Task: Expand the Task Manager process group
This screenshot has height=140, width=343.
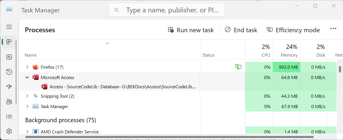Action: coord(27,106)
